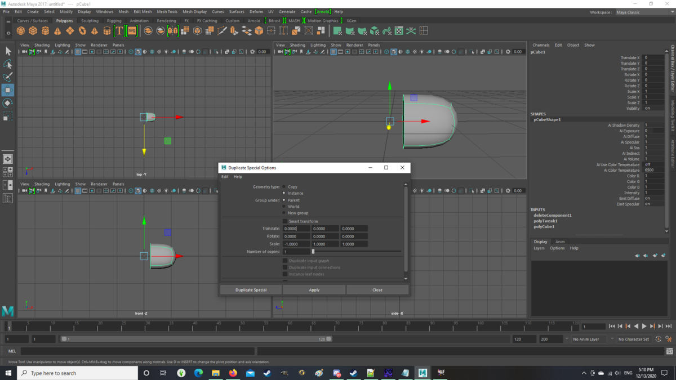Open the Mesh Tools menu

167,11
